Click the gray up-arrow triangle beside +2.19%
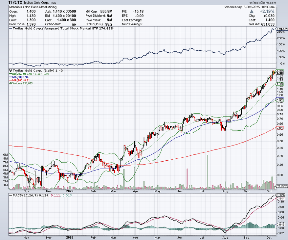 coord(252,12)
